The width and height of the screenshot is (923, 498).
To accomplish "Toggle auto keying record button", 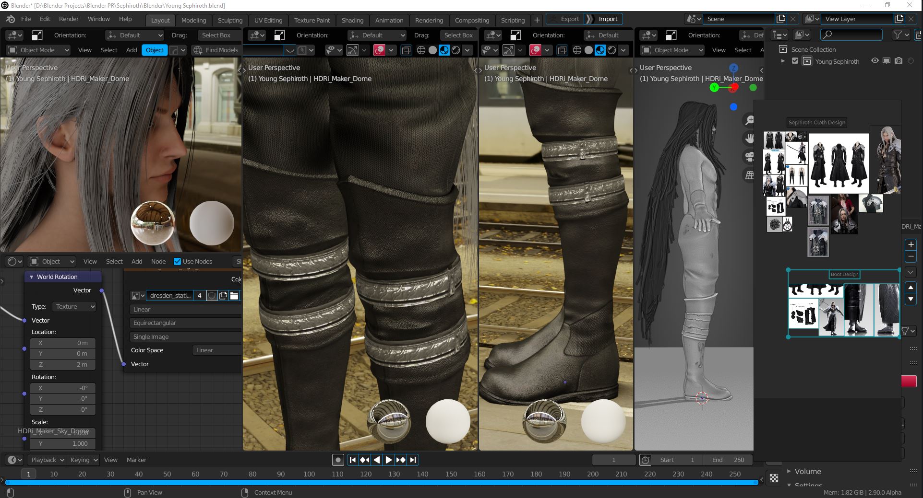I will pyautogui.click(x=338, y=460).
